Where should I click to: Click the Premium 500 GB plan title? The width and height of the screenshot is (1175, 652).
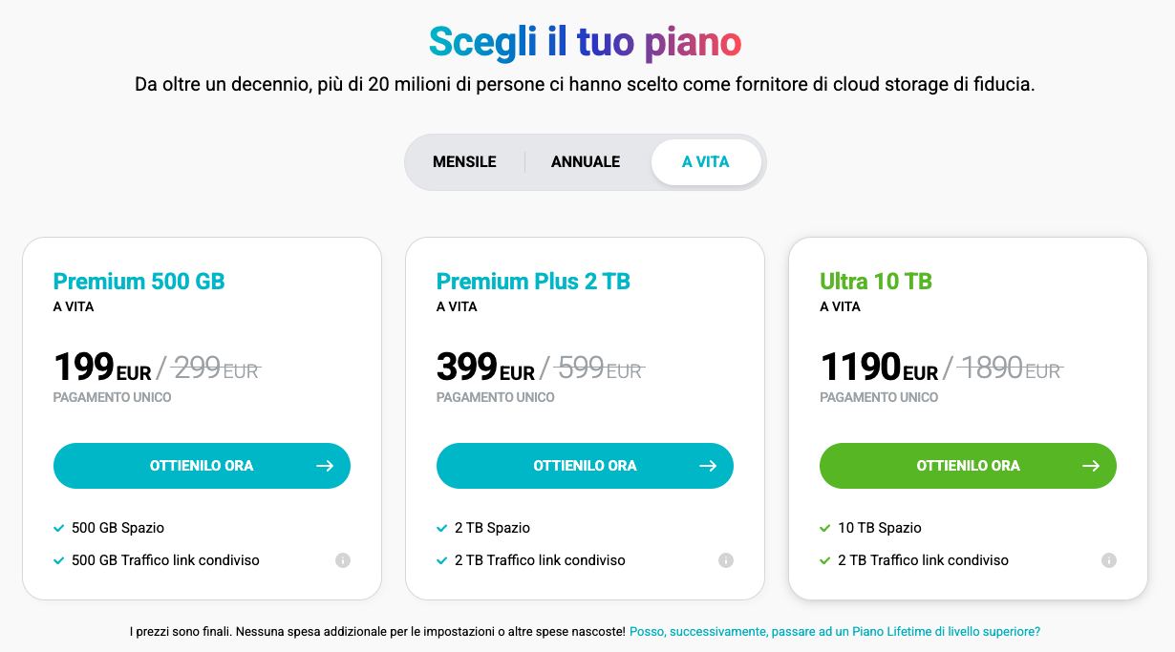[x=139, y=282]
